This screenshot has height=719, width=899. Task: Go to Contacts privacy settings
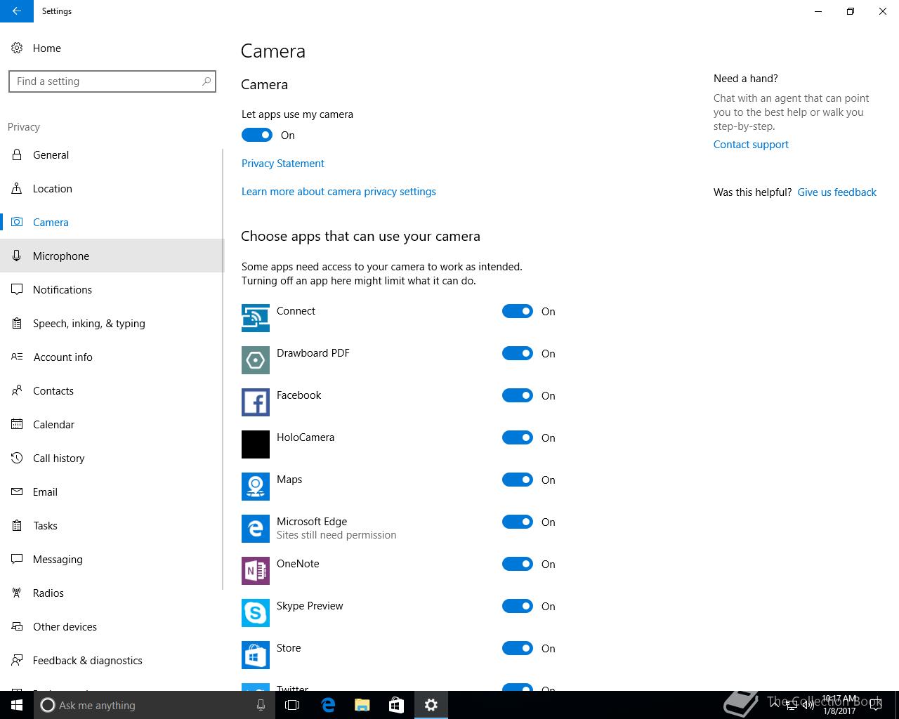tap(111, 390)
